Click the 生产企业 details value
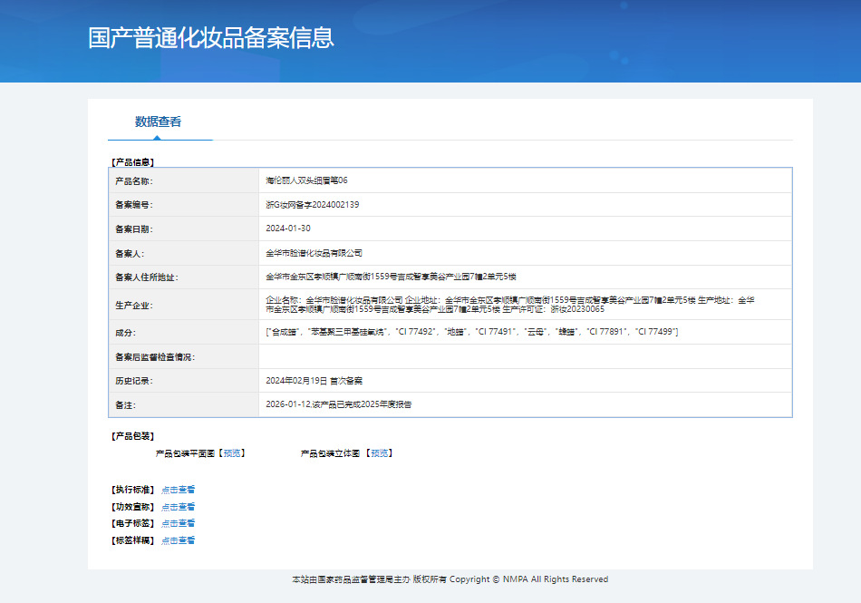861x603 pixels. [510, 305]
